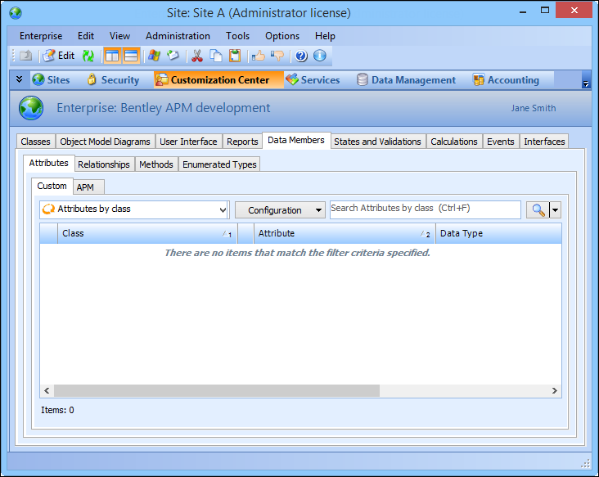Click the Windows flag toolbar icon

click(x=154, y=56)
